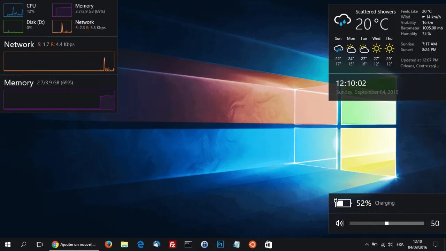Click the small Disk (D:) graph thumbnail
Viewport: 446px width, 251px height.
point(13,26)
